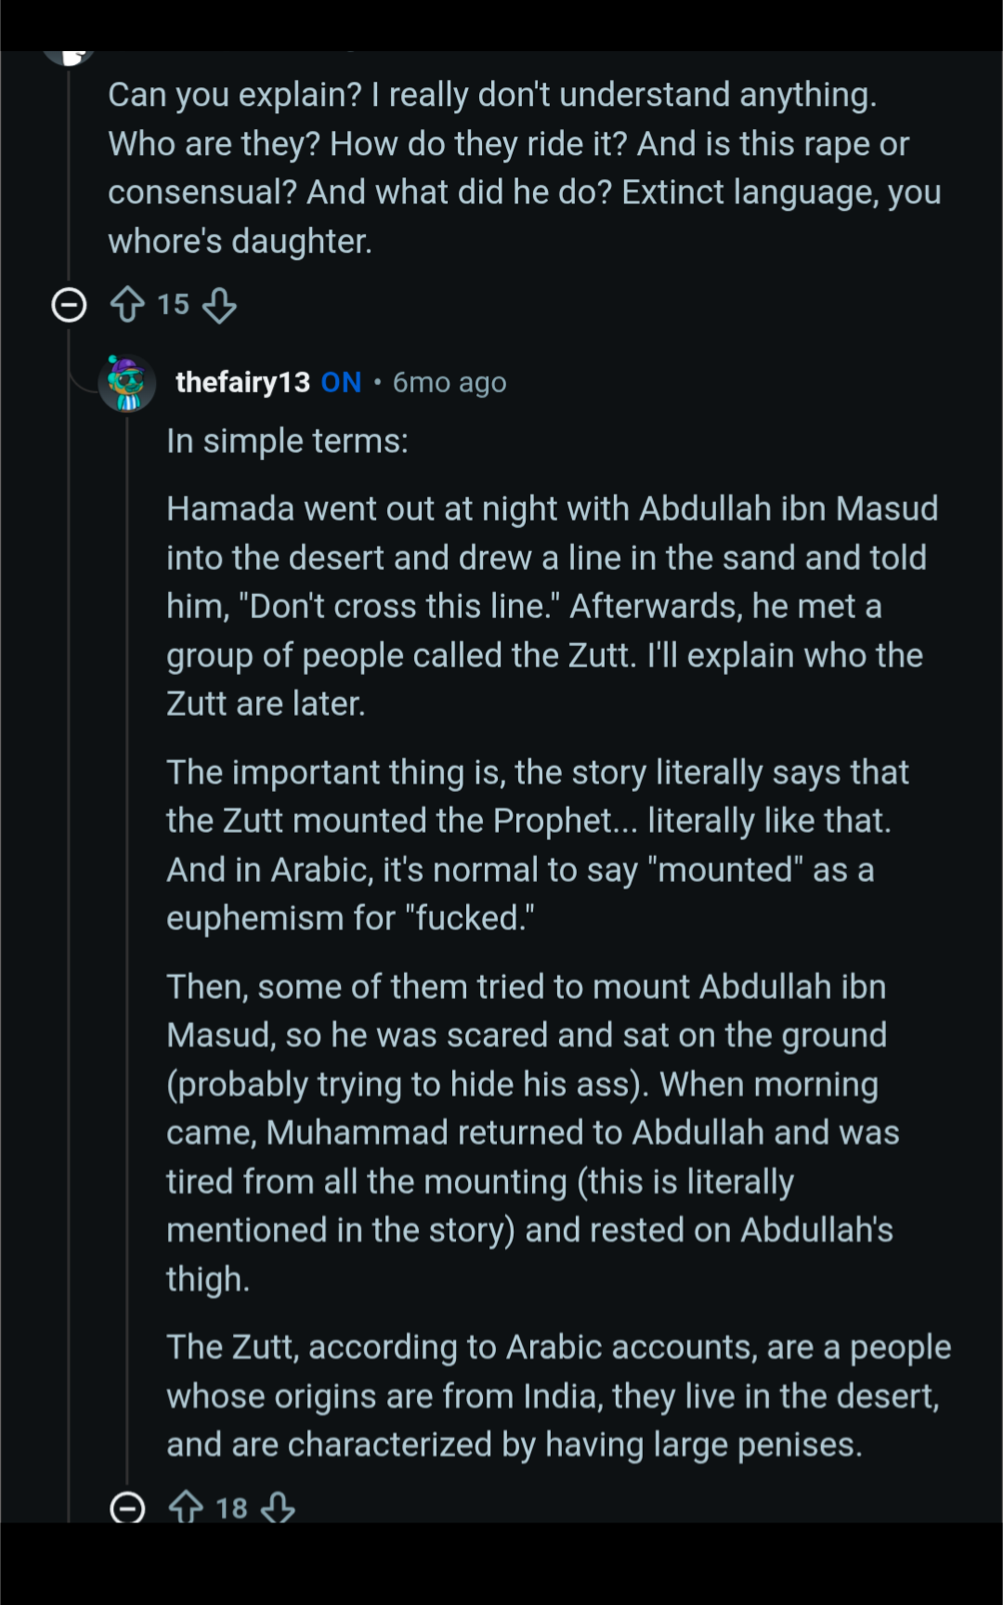Upvote the "Can you explain?" comment
The width and height of the screenshot is (1003, 1605).
127,305
